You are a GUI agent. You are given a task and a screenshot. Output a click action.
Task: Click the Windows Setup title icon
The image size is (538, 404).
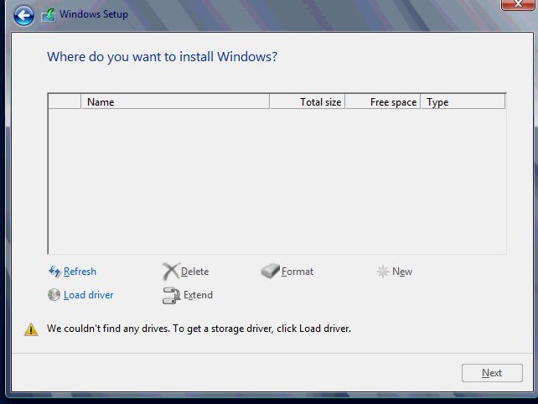click(49, 15)
